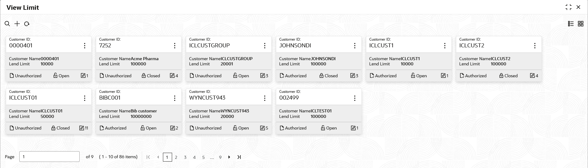The image size is (588, 168).
Task: Click the Closed lock icon on 7252 card
Action: [144, 75]
